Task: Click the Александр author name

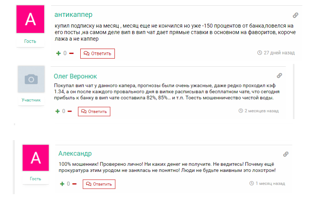Action: tap(75, 154)
